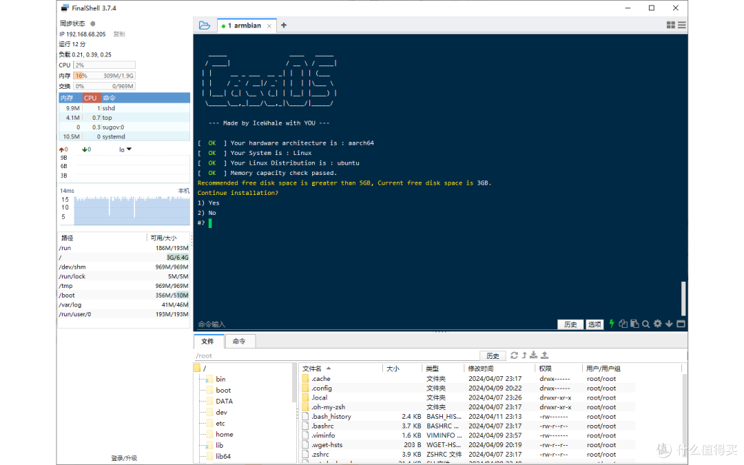Image resolution: width=744 pixels, height=465 pixels.
Task: Select the boot folder in tree
Action: pyautogui.click(x=223, y=390)
